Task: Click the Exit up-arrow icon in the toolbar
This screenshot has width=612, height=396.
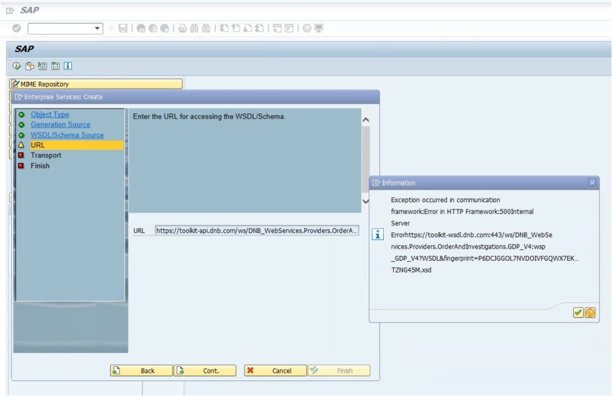Action: (x=153, y=29)
